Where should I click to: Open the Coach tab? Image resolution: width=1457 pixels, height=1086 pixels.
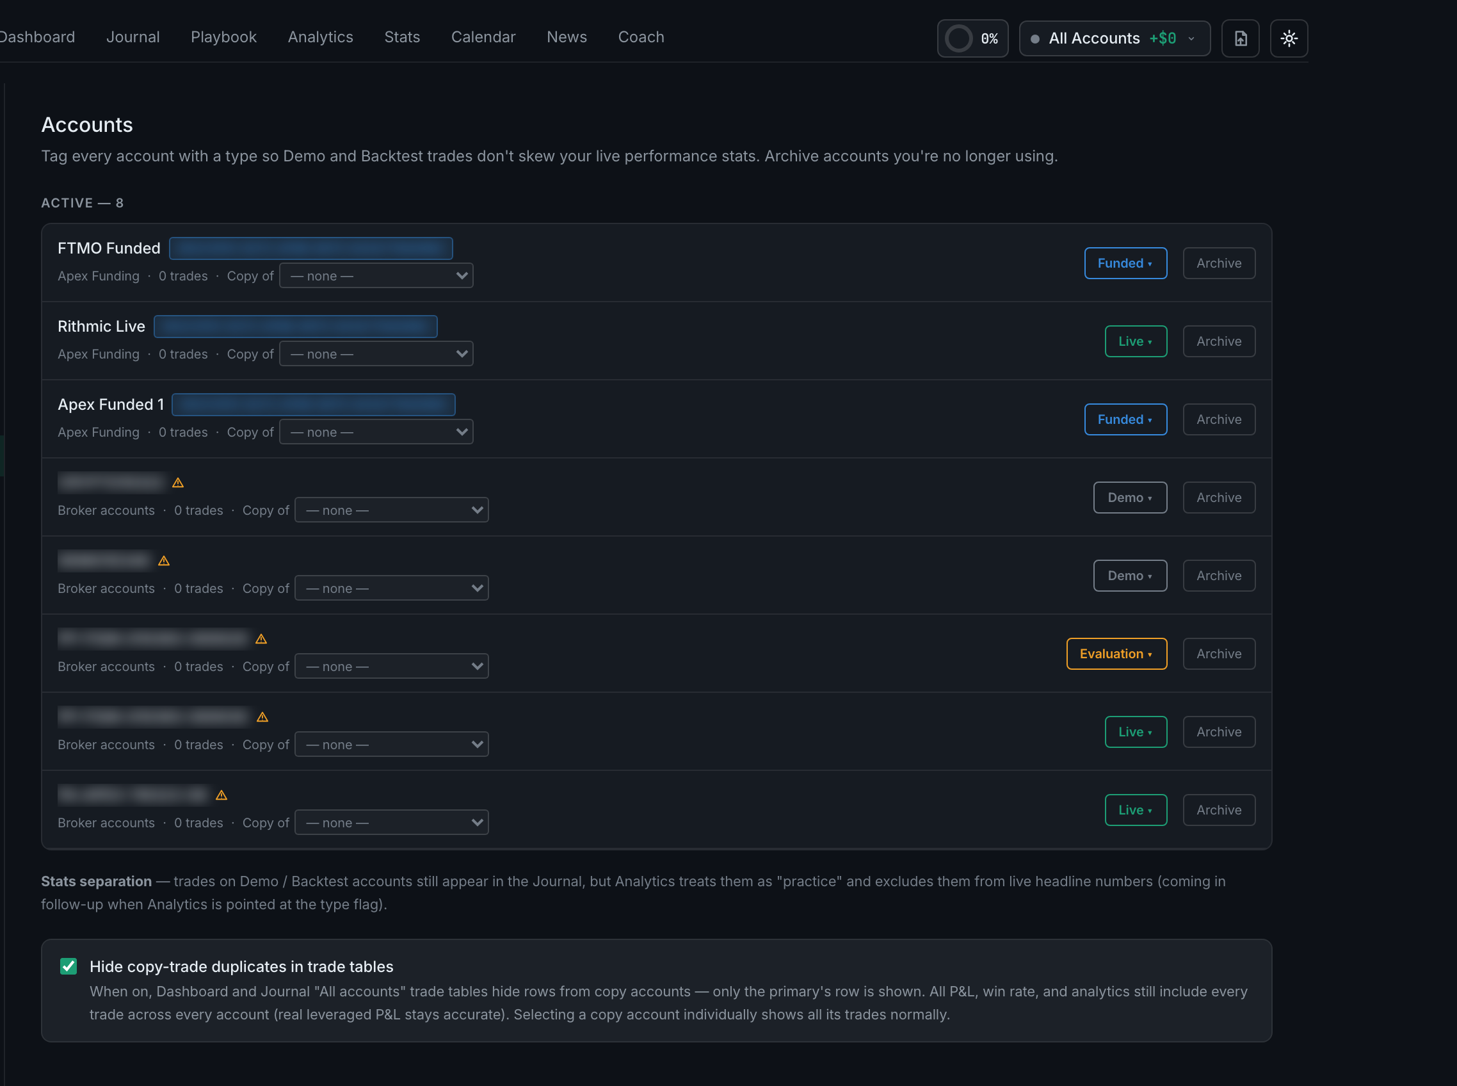click(641, 38)
